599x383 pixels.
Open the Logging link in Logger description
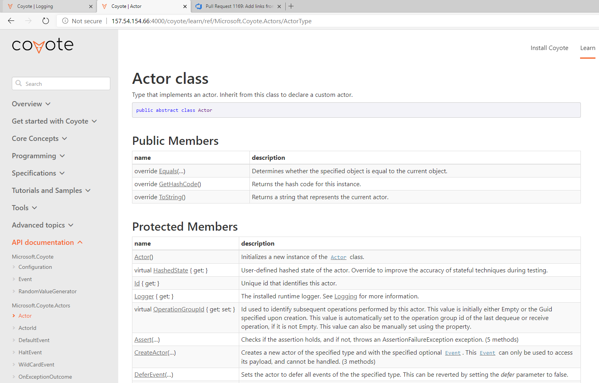point(346,296)
